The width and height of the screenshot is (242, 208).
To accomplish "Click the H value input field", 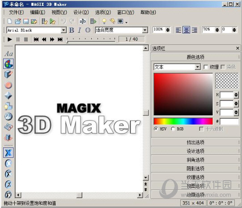I will pyautogui.click(x=226, y=95).
